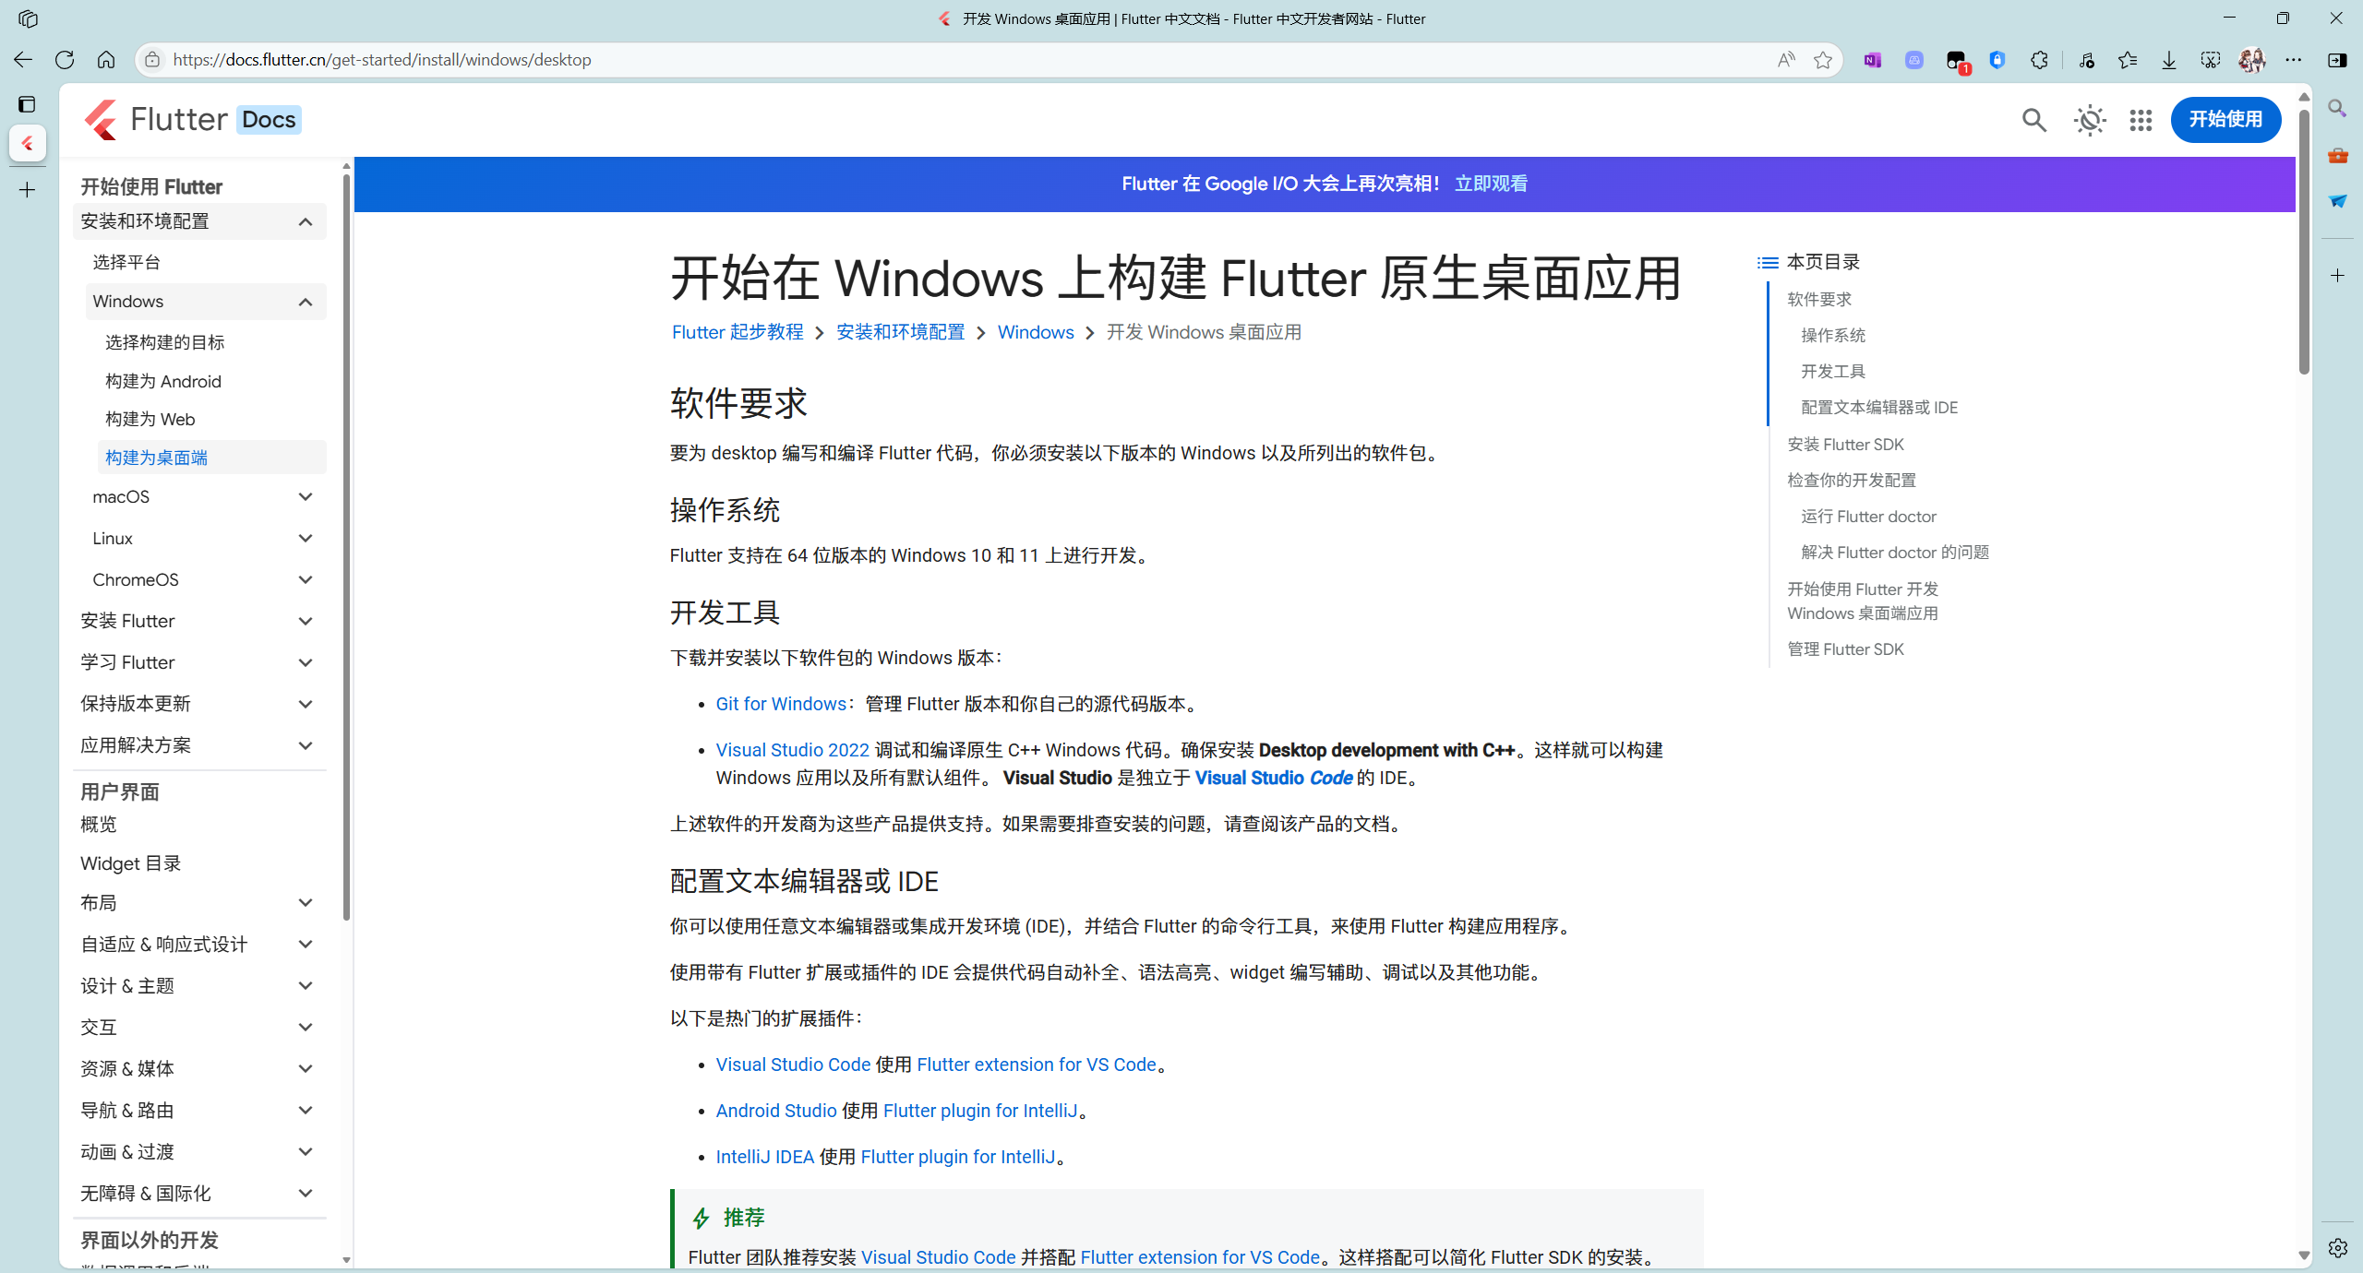
Task: Expand 安装 Flutter section
Action: click(x=306, y=622)
